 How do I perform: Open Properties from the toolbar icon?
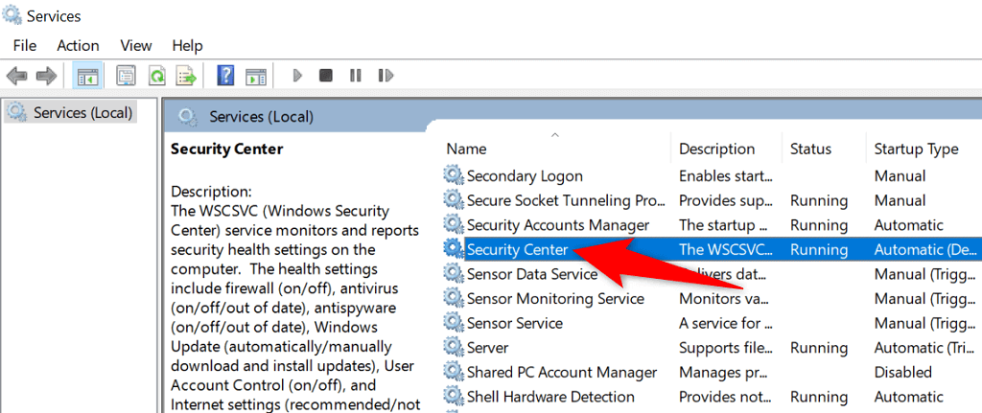point(126,75)
